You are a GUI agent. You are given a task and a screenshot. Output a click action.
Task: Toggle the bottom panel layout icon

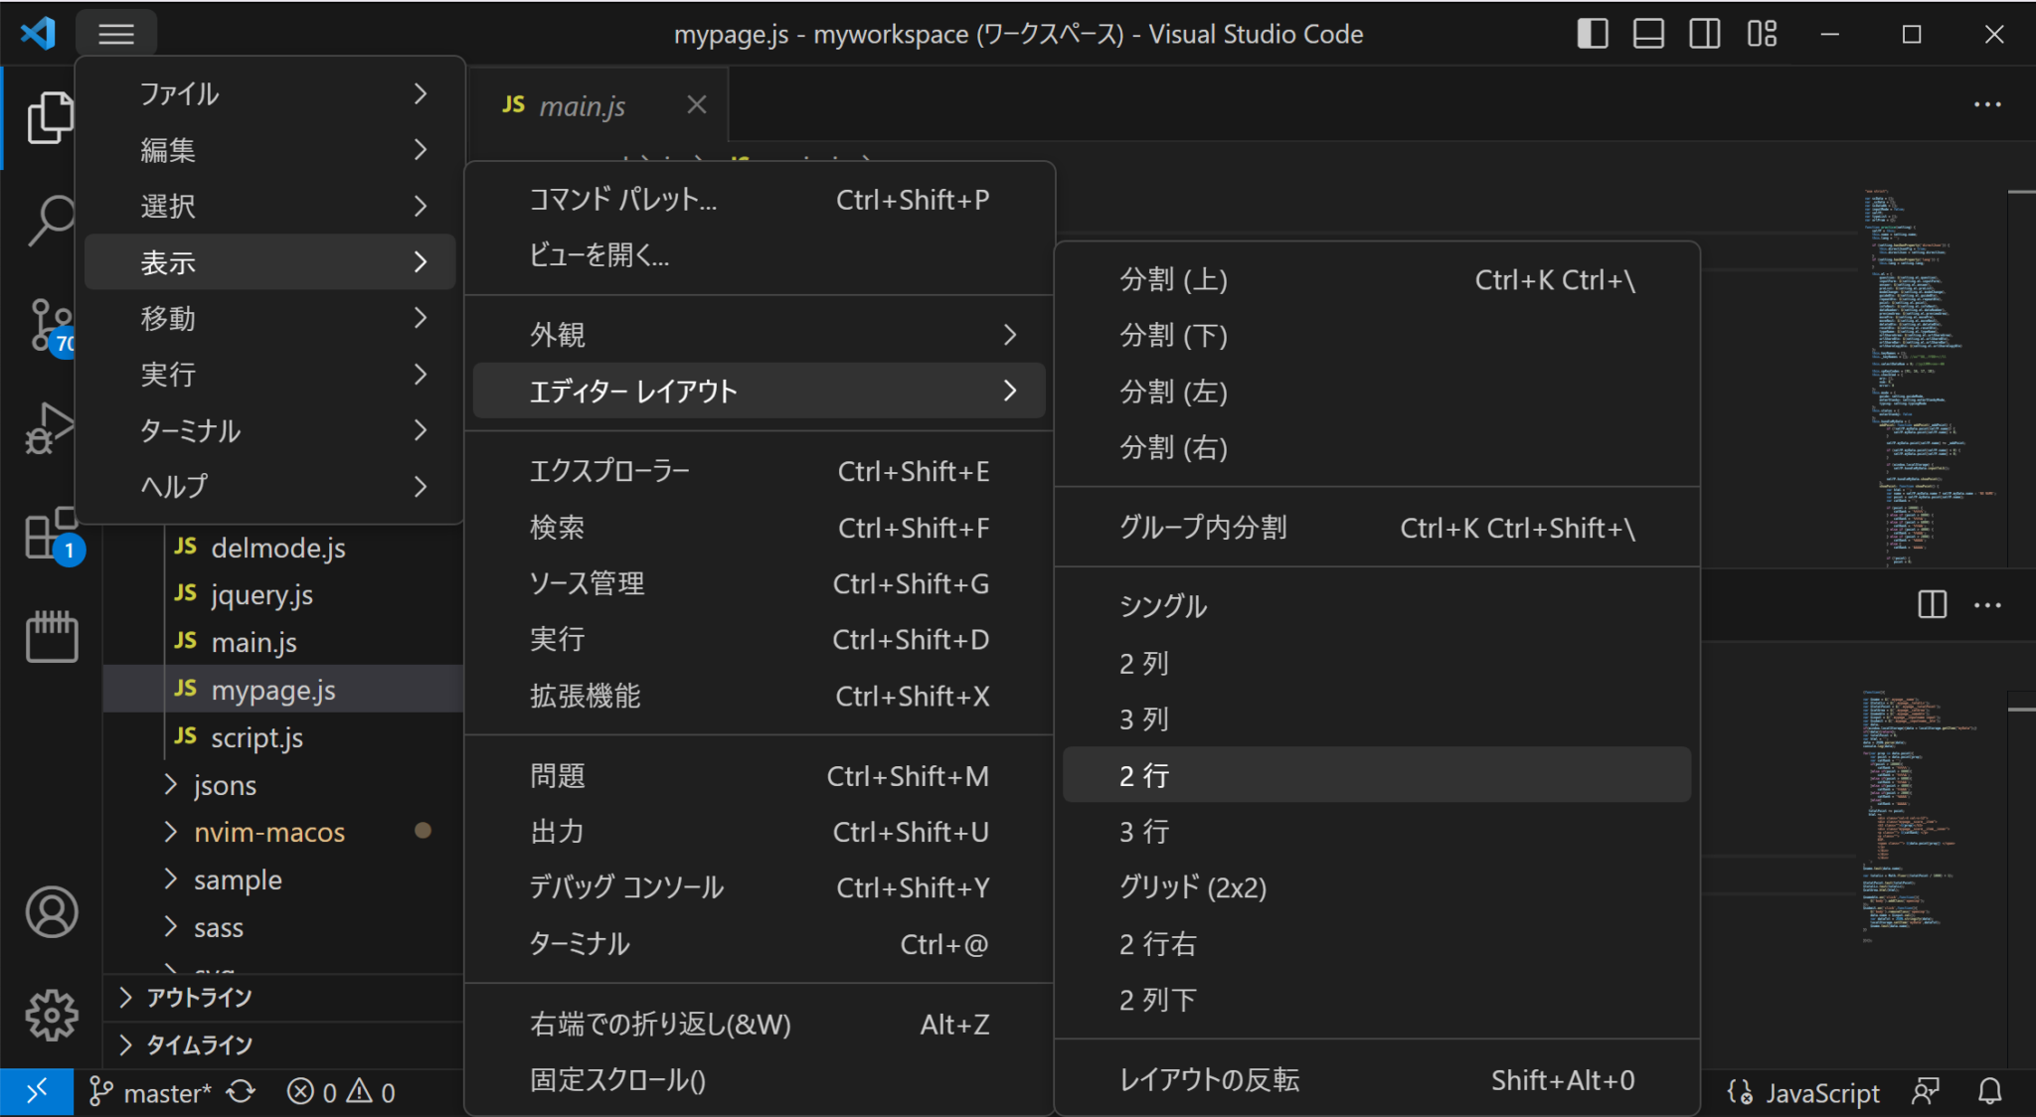1648,34
